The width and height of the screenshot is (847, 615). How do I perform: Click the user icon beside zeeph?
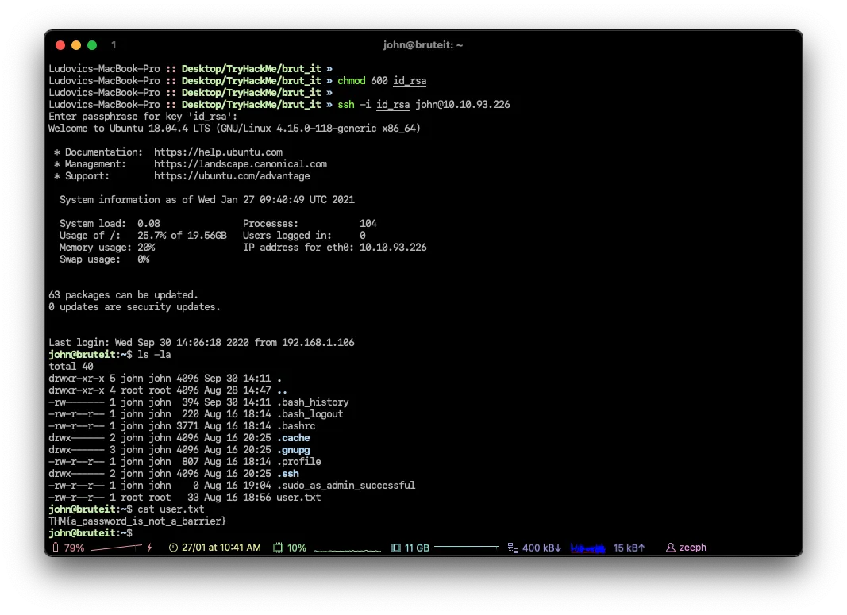(671, 548)
